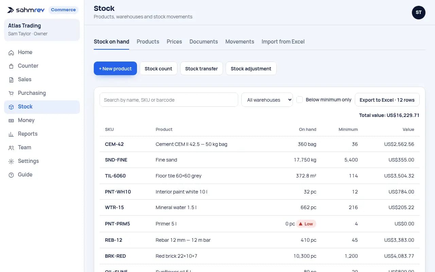Click the Money banknote icon
The height and width of the screenshot is (272, 435).
coord(11,120)
